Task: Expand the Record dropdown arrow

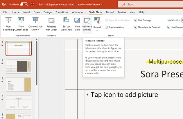Action: (x=97, y=31)
